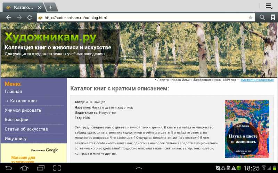
Task: Tap the screenshot capture icon in system bar
Action: click(x=57, y=168)
